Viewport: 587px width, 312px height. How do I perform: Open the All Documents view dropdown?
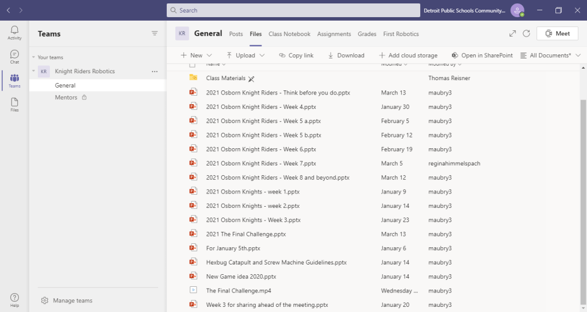[550, 56]
